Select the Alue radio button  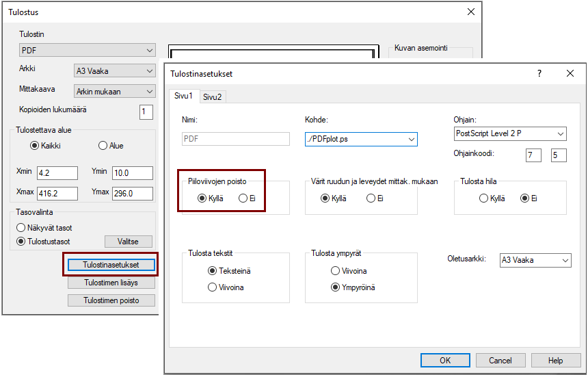[103, 145]
